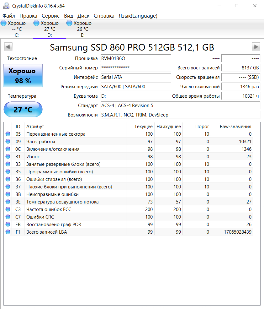Click the masked serial number field

pyautogui.click(x=136, y=68)
